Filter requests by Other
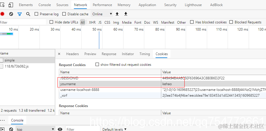The image size is (266, 131). [181, 22]
